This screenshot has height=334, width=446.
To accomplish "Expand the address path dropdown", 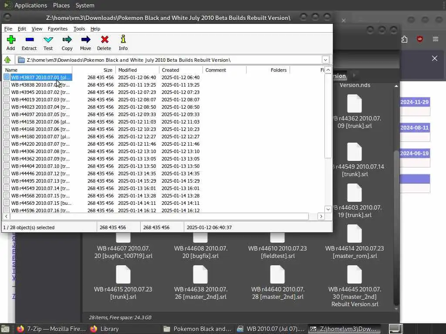I will pyautogui.click(x=325, y=60).
